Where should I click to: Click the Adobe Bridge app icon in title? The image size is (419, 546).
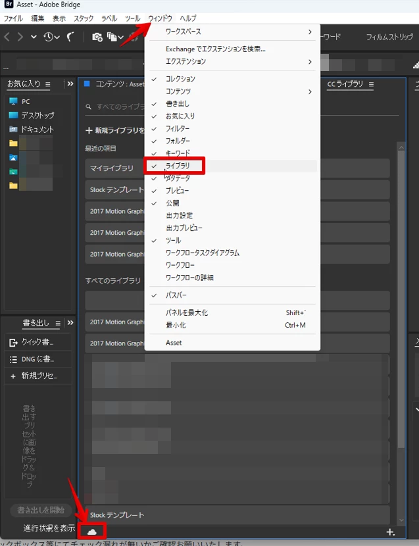pos(9,5)
